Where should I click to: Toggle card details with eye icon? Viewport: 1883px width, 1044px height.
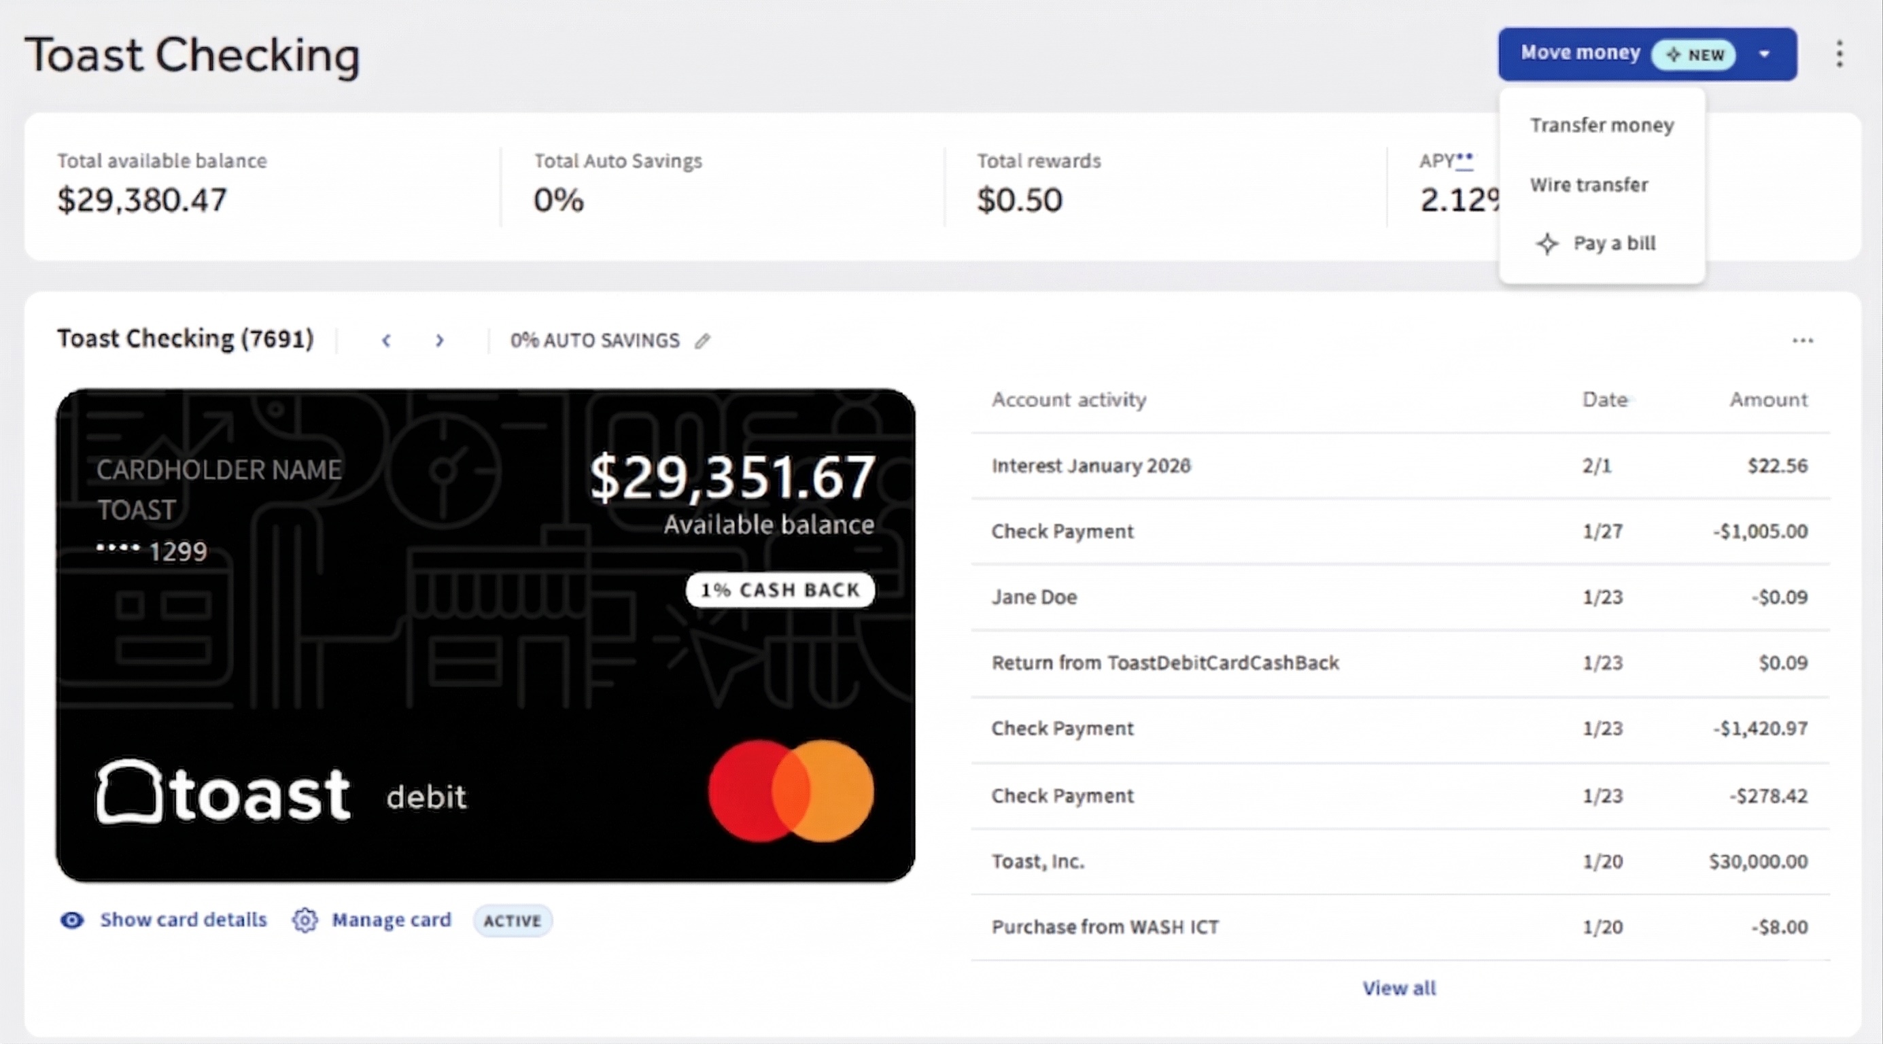(x=71, y=920)
